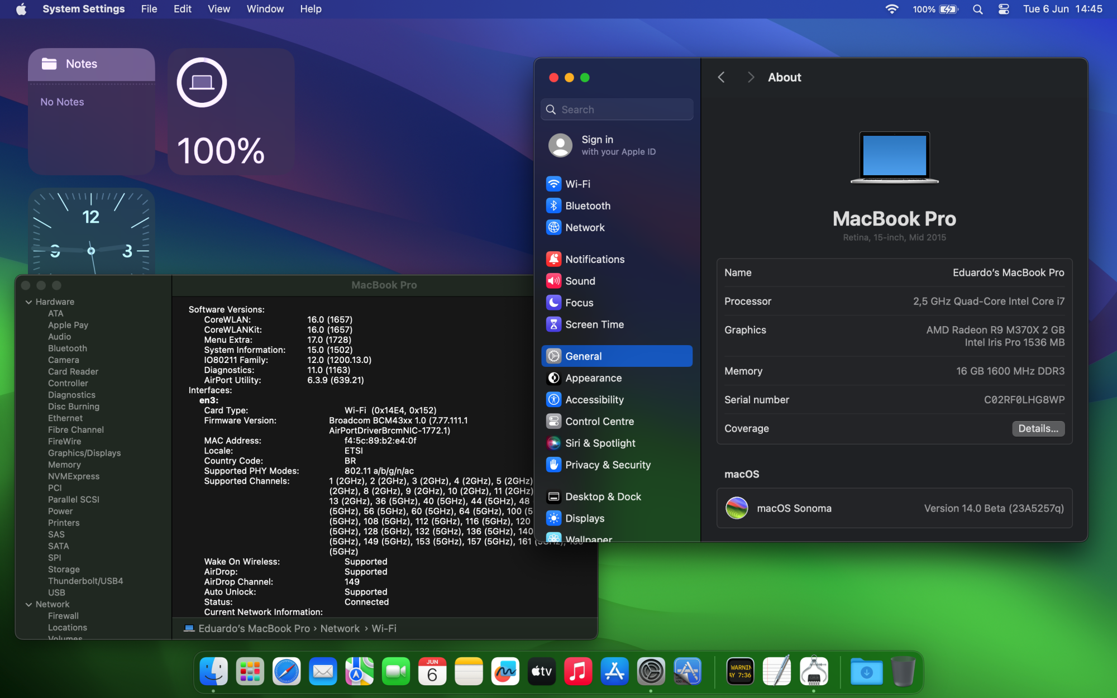Open Wi-Fi settings in sidebar
Viewport: 1117px width, 698px height.
click(577, 184)
